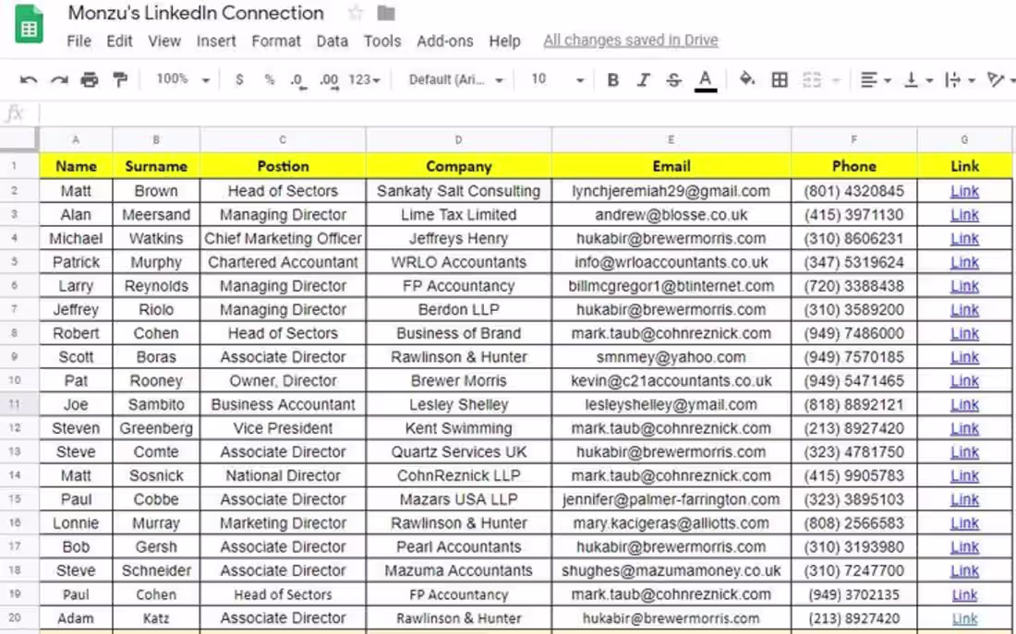Open the 123 more formats dropdown
This screenshot has width=1016, height=634.
click(x=364, y=79)
